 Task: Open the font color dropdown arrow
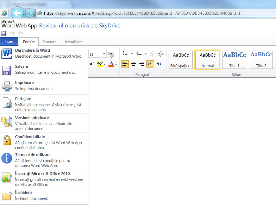tap(116, 65)
